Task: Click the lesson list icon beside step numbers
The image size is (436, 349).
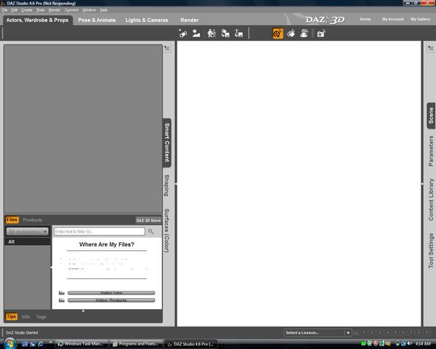Action: [356, 332]
